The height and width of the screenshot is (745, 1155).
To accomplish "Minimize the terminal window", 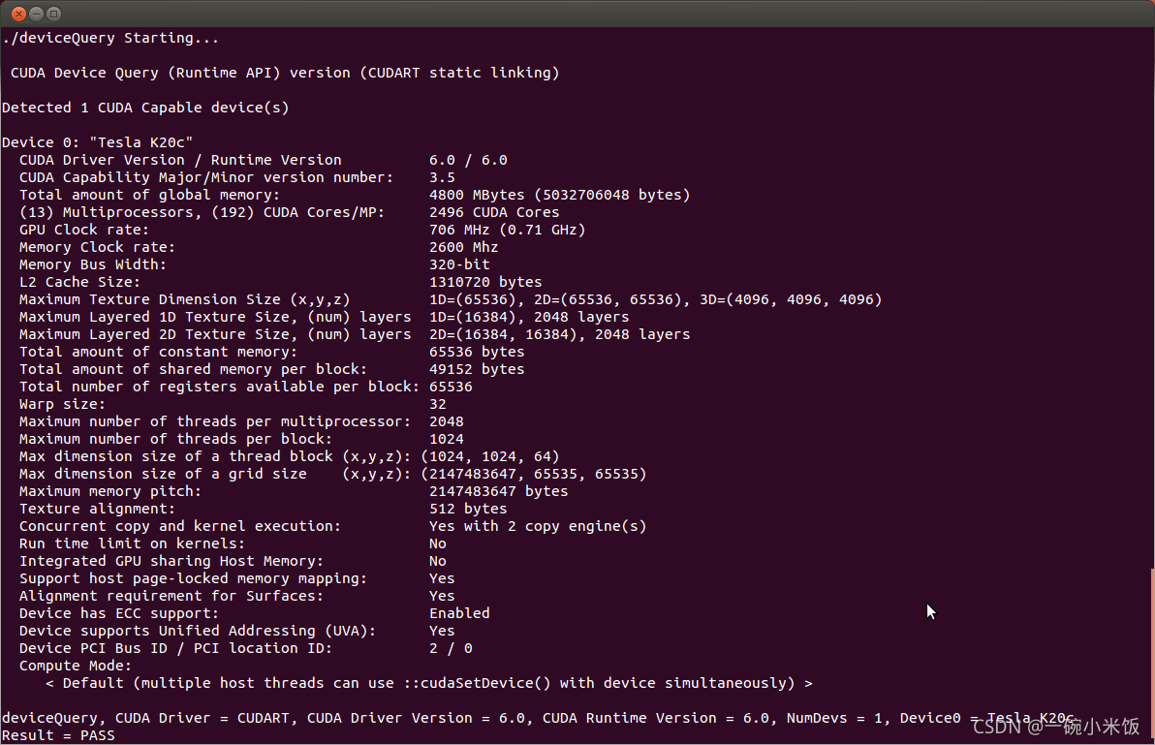I will pyautogui.click(x=36, y=14).
